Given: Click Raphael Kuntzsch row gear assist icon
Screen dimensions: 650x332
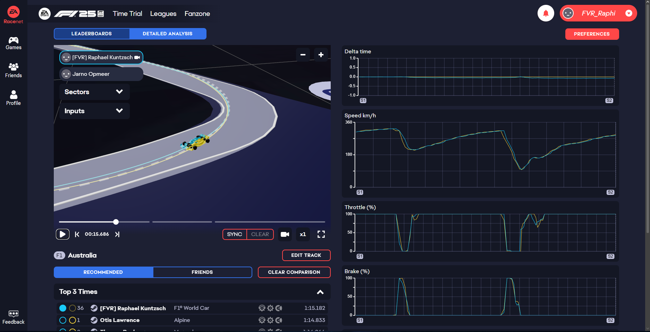Looking at the screenshot, I should [x=270, y=308].
